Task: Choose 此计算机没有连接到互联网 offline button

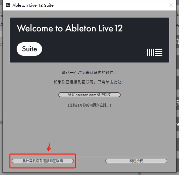Action: [x=43, y=161]
